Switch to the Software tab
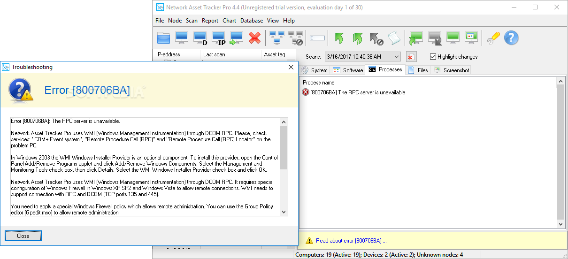Image resolution: width=568 pixels, height=259 pixels. pos(348,70)
